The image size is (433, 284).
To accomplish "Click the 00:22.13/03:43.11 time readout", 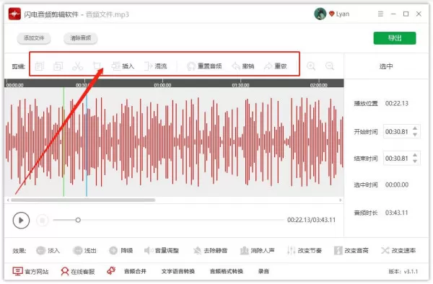I will click(312, 220).
